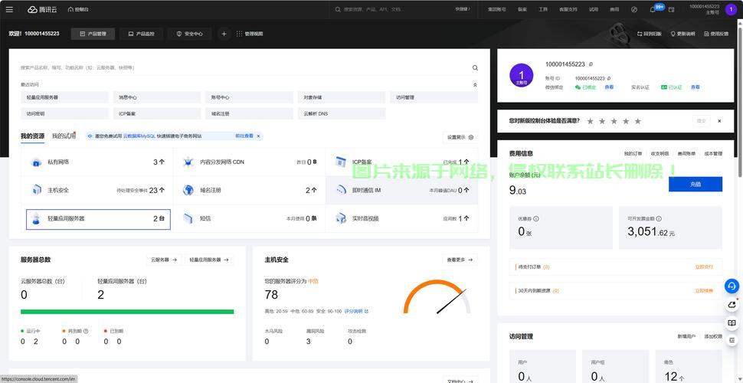Screen dimensions: 743x383
Task: Collapse the 最近访问 recent section
Action: pos(475,85)
